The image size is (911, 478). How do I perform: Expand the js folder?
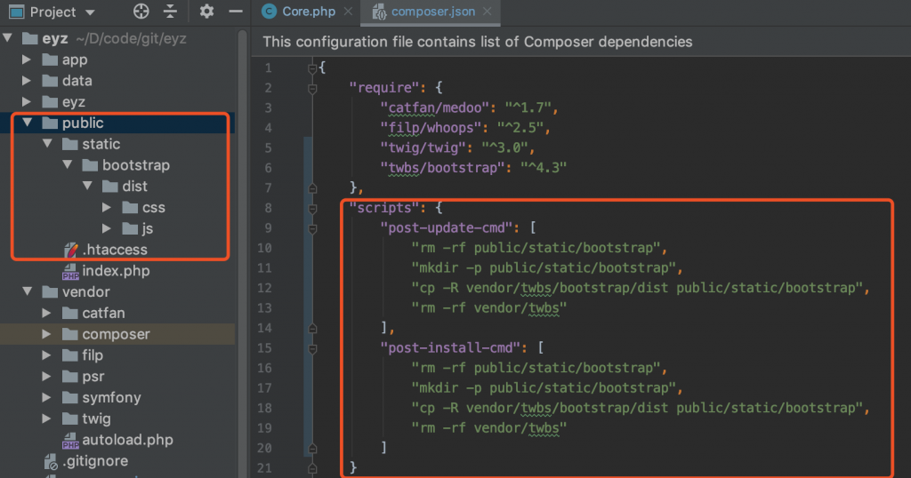107,228
